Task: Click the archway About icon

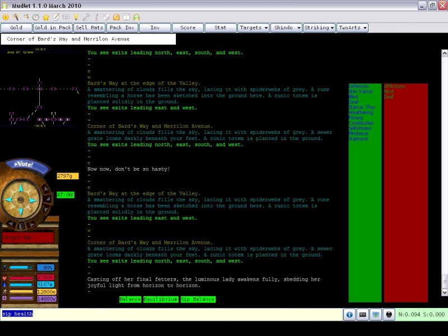Action: tap(137, 17)
